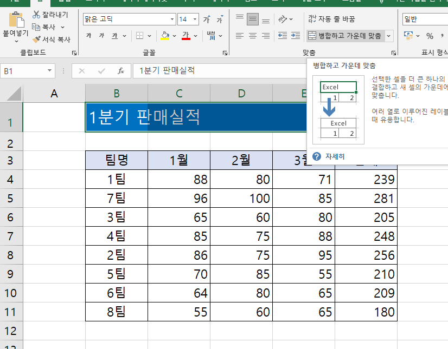Click the Insert Function fx icon
Screen dimensions: 448x349
(121, 71)
